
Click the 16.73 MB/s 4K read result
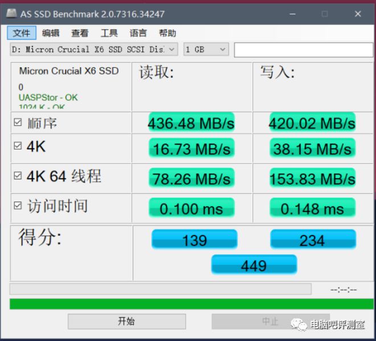(191, 148)
